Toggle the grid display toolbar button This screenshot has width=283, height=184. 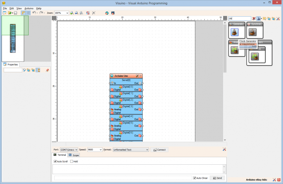pyautogui.click(x=28, y=13)
